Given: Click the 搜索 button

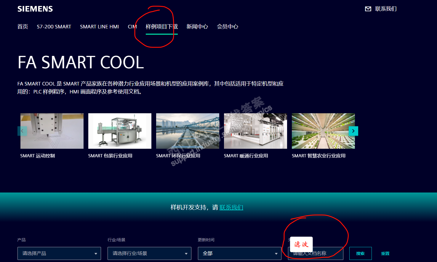Looking at the screenshot, I should point(361,253).
